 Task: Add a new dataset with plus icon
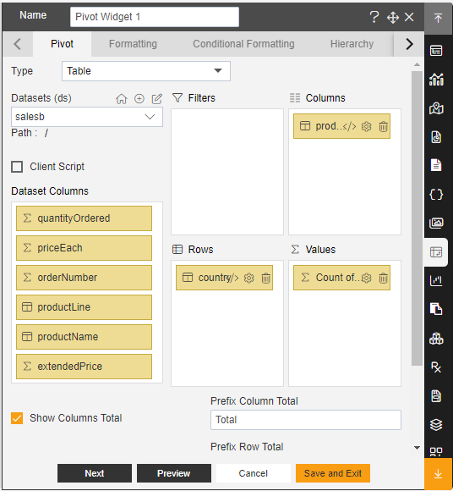coord(139,99)
